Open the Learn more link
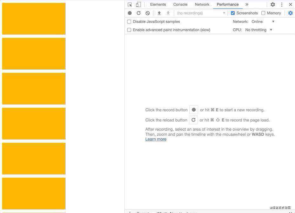 pos(156,139)
